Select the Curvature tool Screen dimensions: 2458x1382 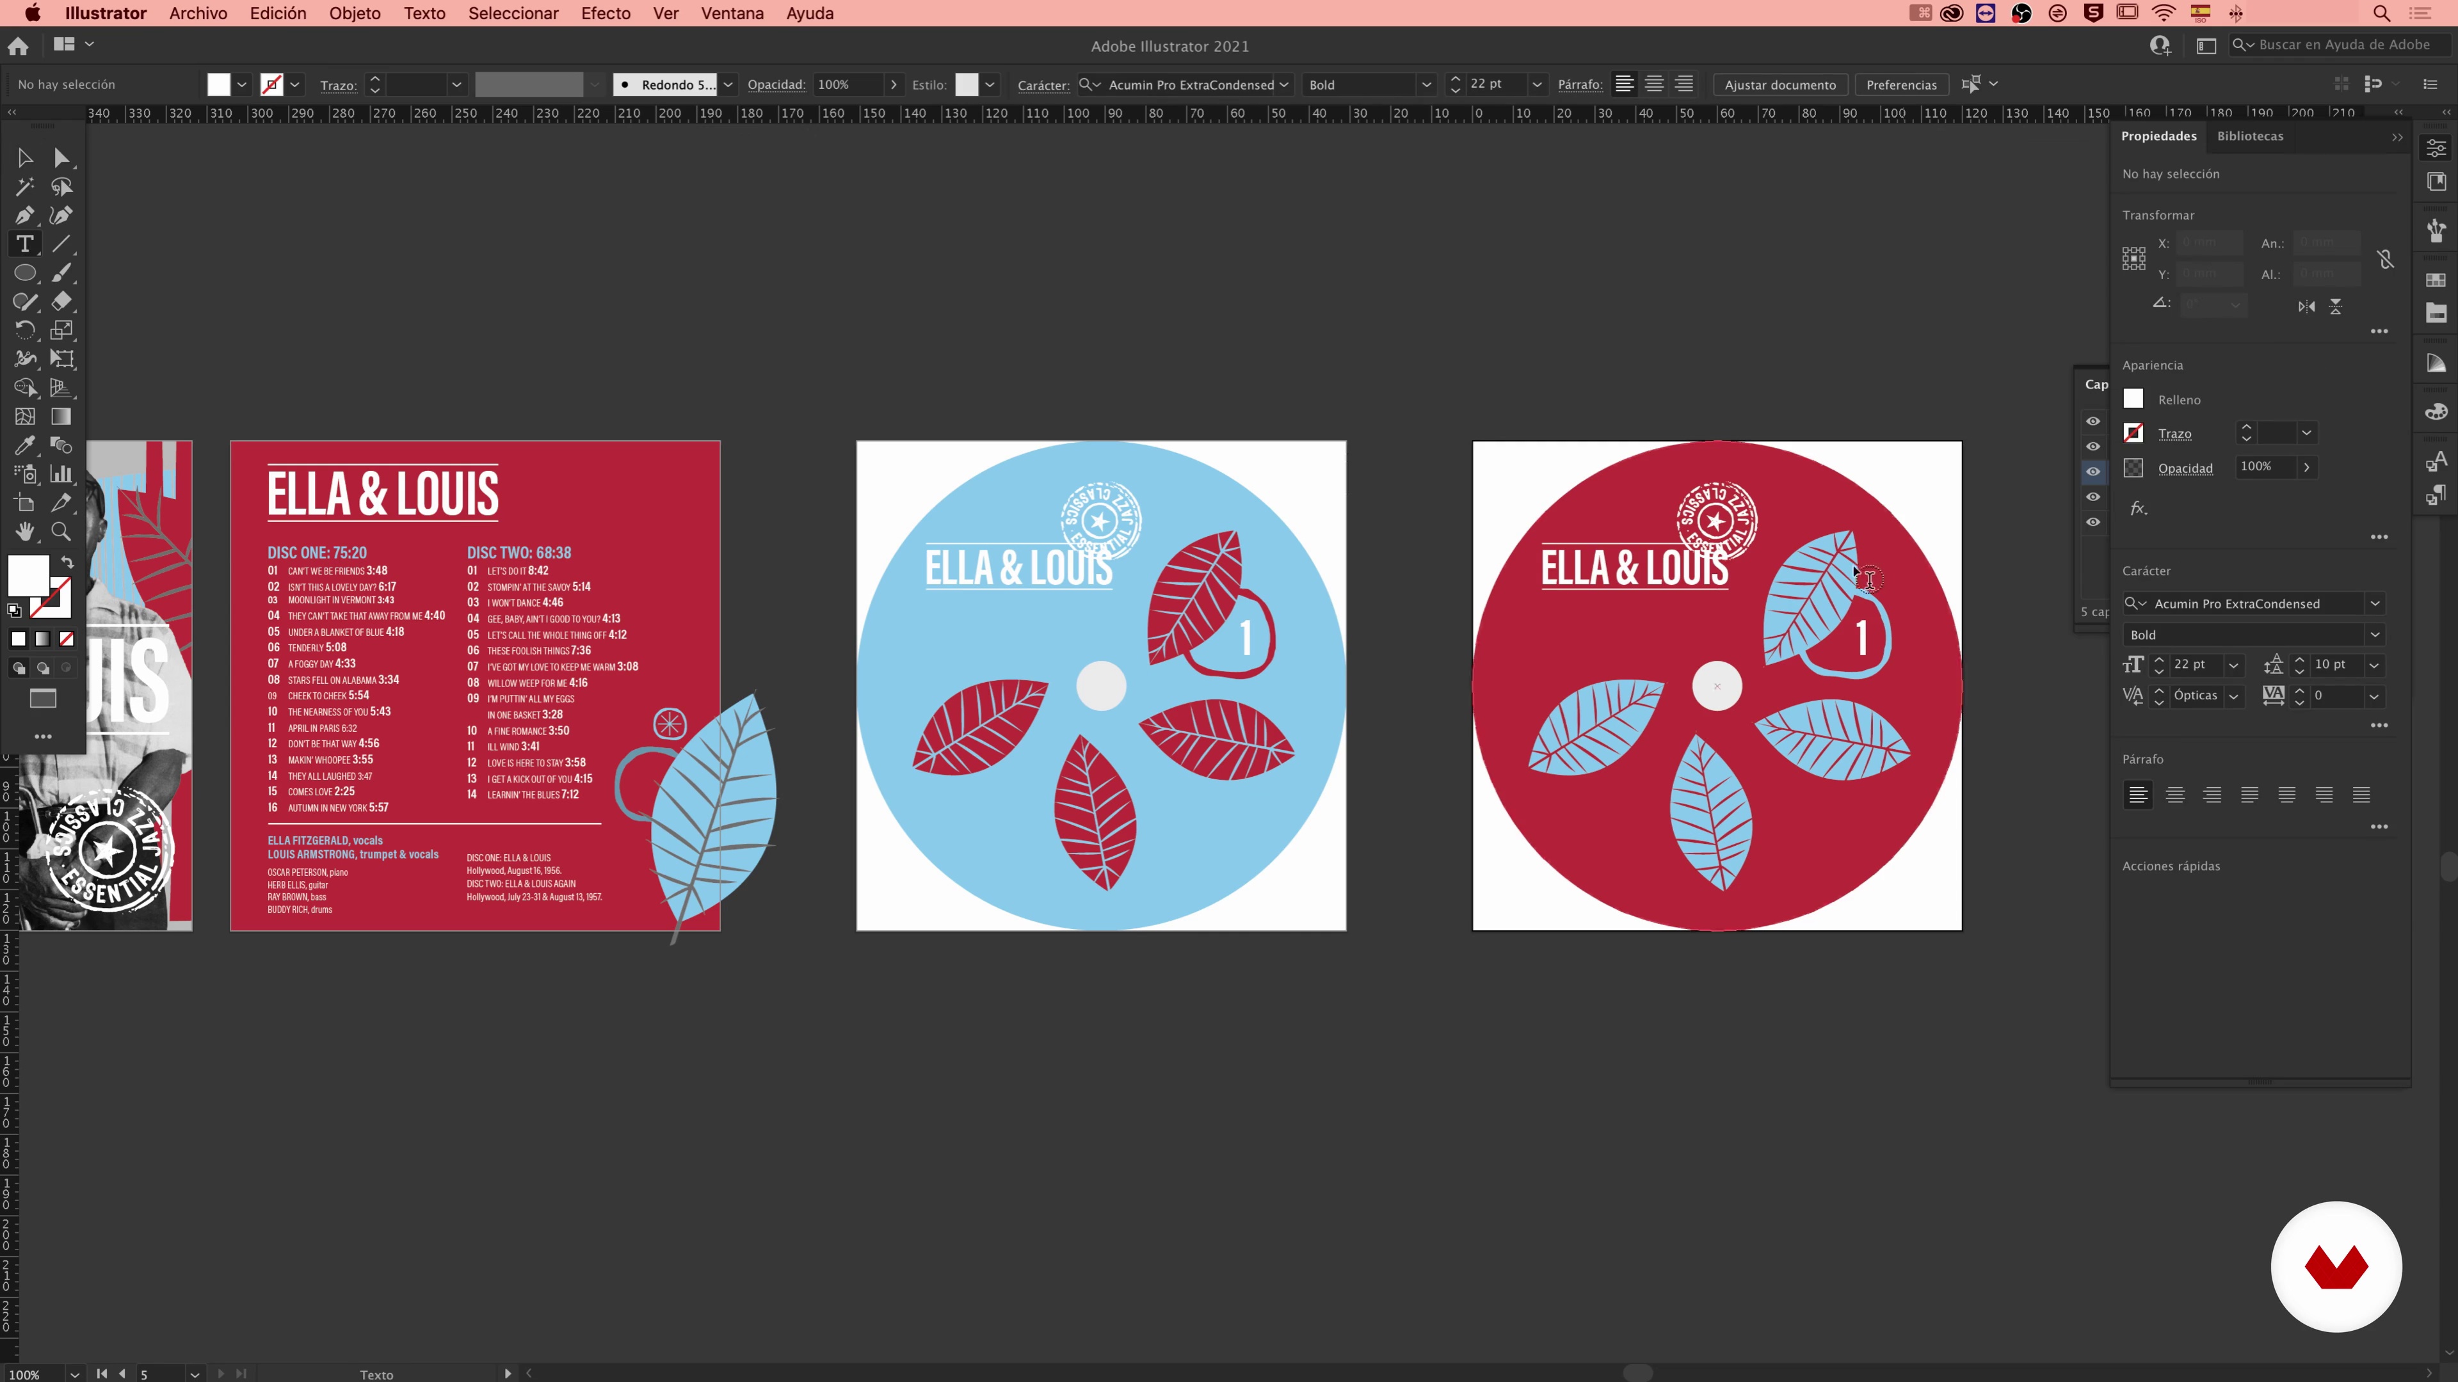point(61,214)
